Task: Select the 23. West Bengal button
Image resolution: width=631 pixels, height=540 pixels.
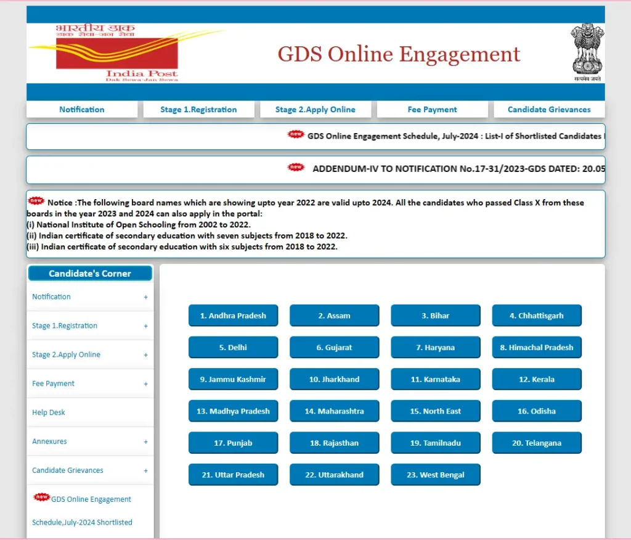Action: [435, 475]
